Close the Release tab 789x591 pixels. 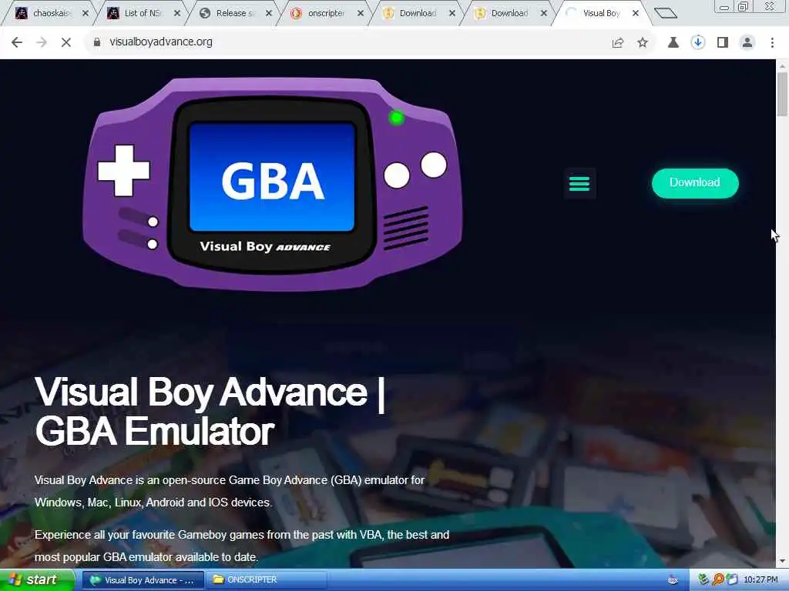[268, 14]
